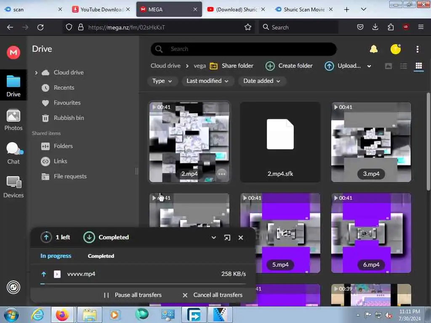
Task: Focus the MEGA search field
Action: coord(244,49)
